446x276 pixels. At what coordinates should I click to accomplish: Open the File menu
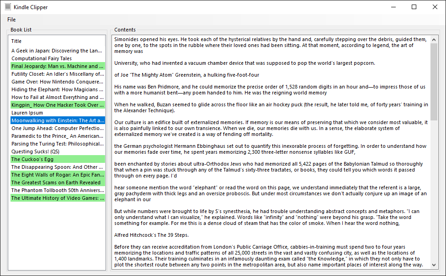click(11, 20)
